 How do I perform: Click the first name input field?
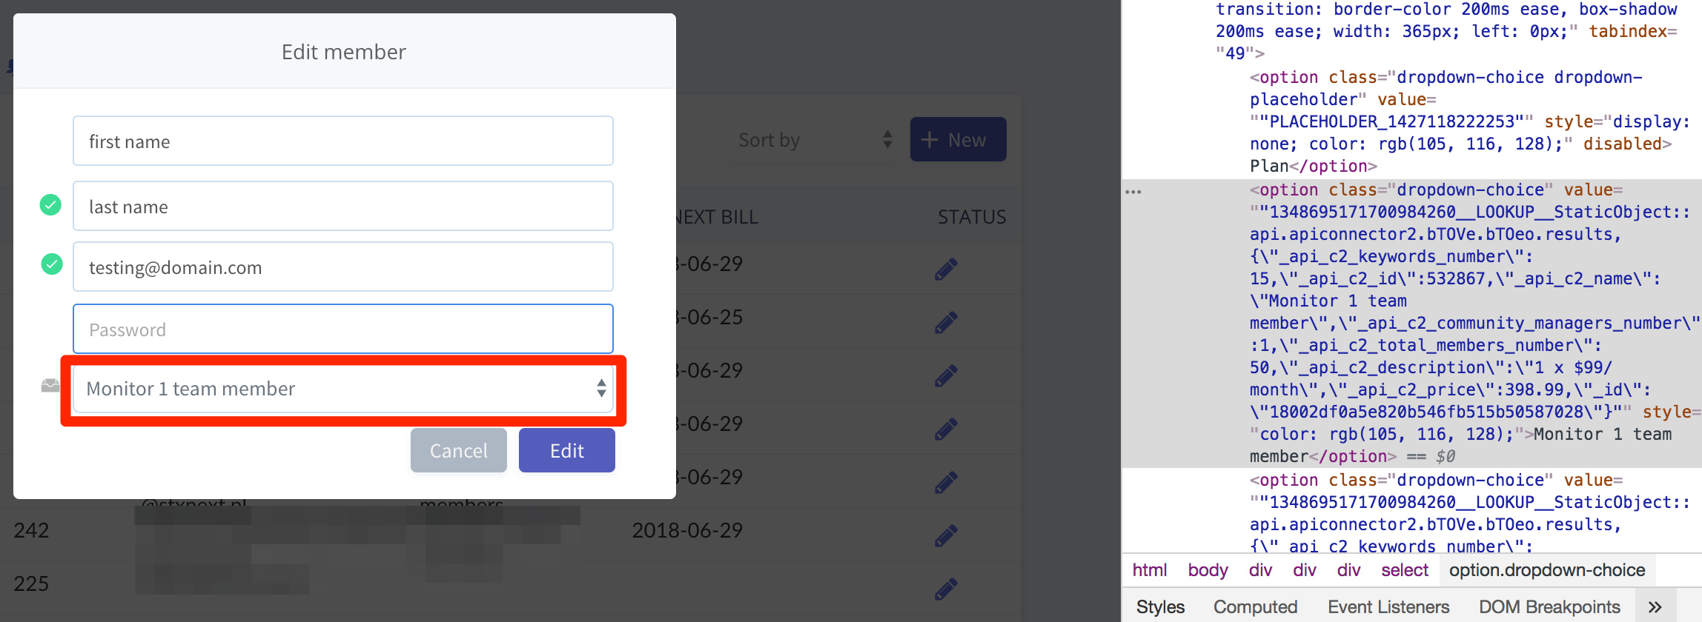coord(343,141)
